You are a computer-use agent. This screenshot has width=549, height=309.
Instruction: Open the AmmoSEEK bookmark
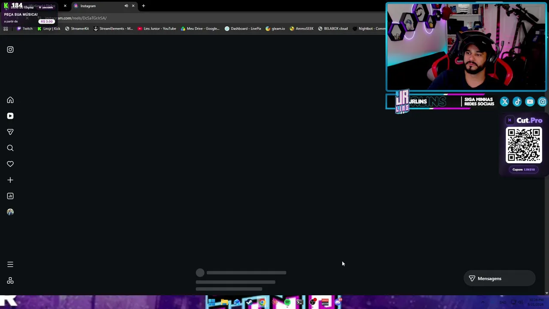pos(302,29)
